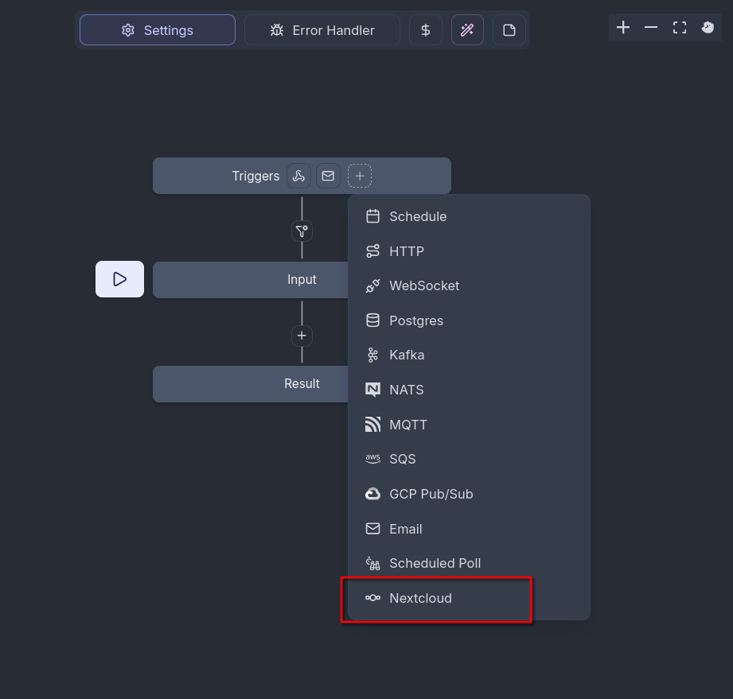
Task: Select the highlighted Nextcloud trigger option
Action: coord(421,598)
